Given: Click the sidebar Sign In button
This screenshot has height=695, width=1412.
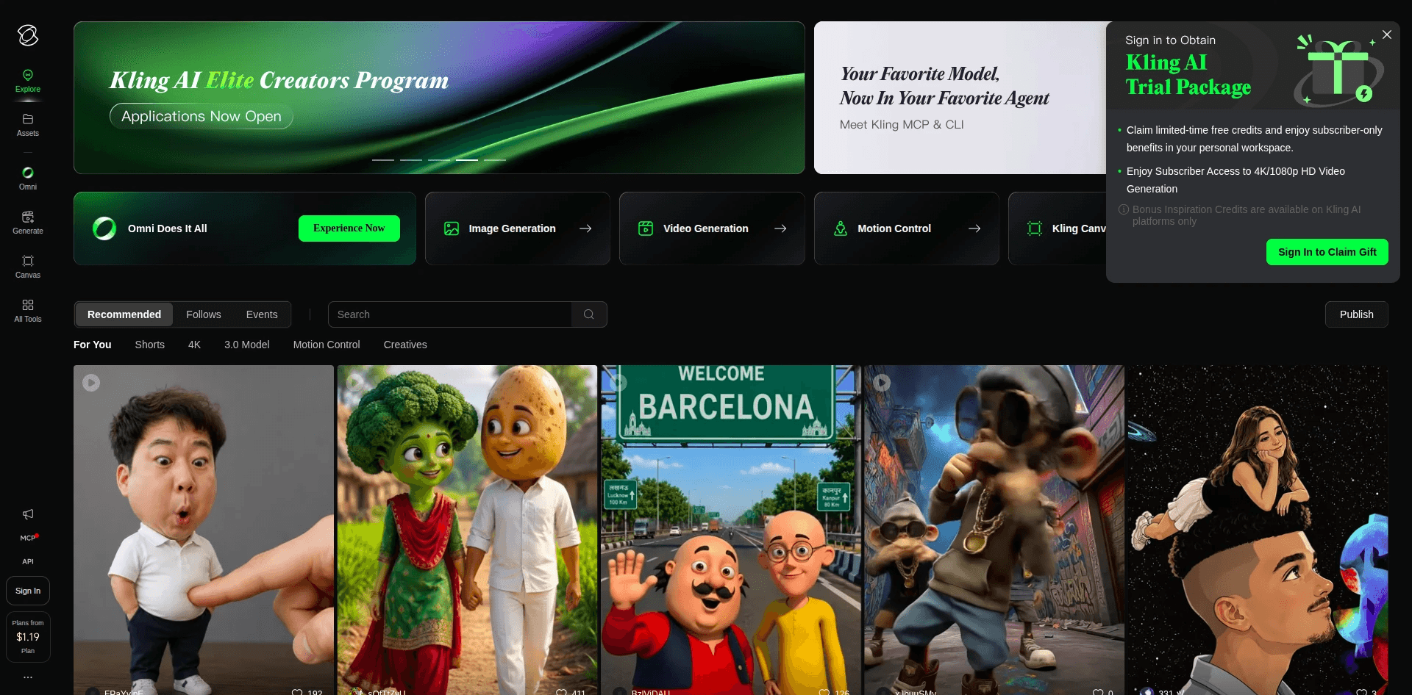Looking at the screenshot, I should (x=28, y=591).
